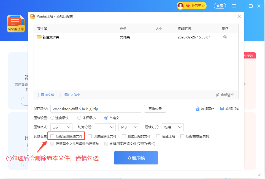Click the 全部清空 trash icon
265x179 pixels.
pyautogui.click(x=218, y=95)
